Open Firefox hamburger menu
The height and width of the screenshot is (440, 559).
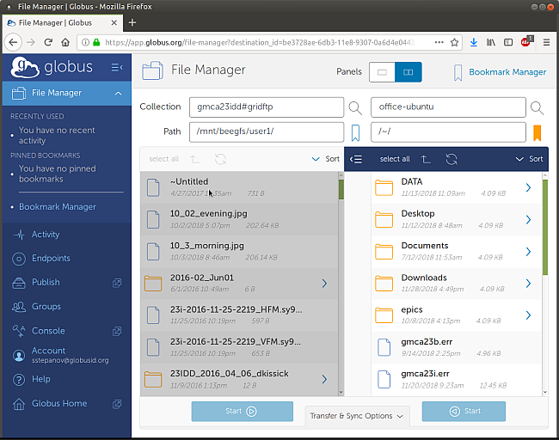(546, 42)
